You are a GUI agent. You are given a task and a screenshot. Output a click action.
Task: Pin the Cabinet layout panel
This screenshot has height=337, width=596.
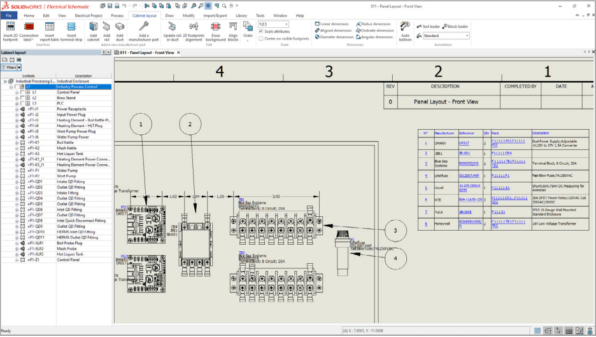coord(104,52)
